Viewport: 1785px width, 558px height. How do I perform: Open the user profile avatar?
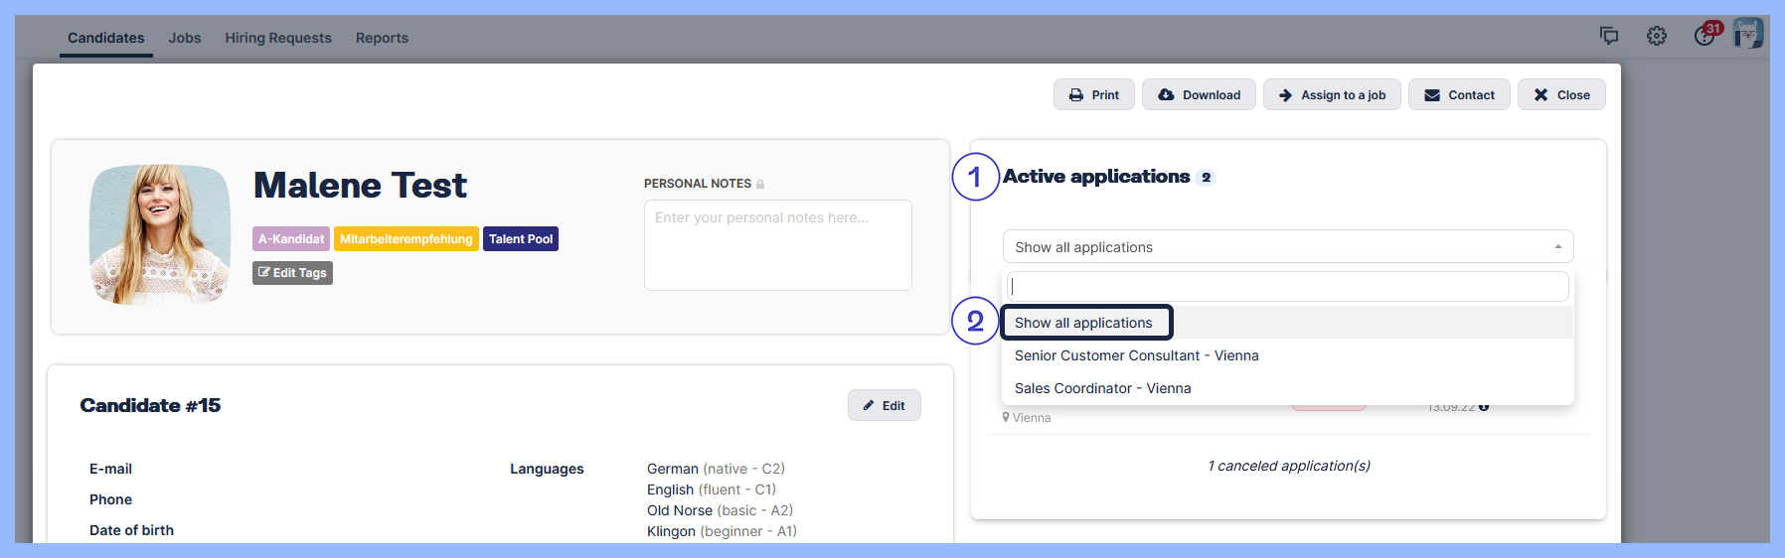pyautogui.click(x=1747, y=34)
